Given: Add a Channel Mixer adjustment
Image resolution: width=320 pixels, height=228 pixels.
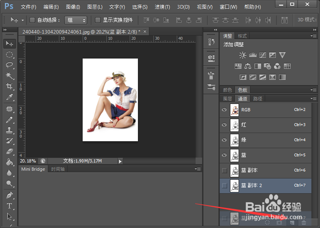Looking at the screenshot, I should (x=277, y=66).
